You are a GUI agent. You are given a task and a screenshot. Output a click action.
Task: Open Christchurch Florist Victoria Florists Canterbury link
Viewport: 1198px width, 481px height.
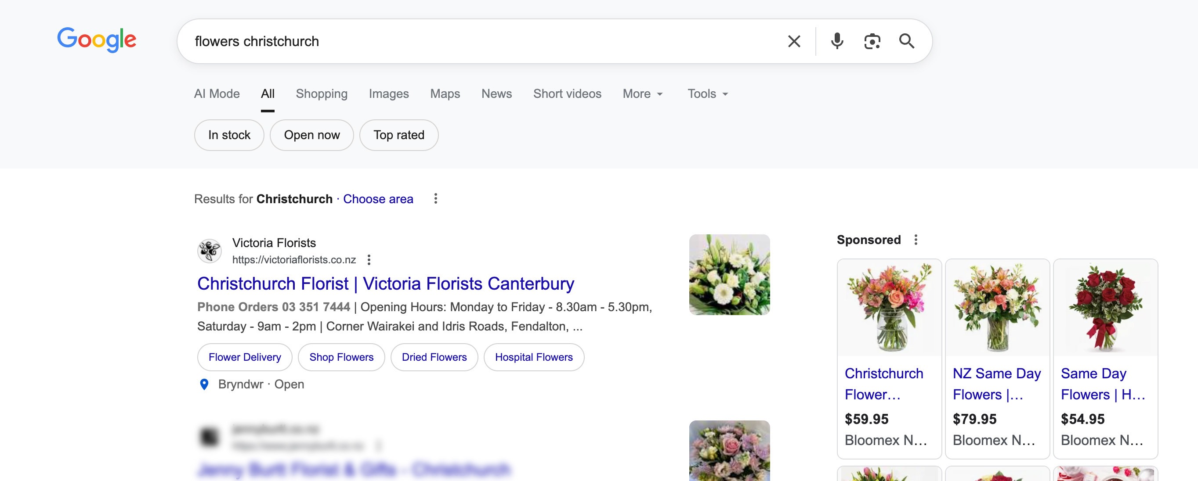(x=386, y=284)
